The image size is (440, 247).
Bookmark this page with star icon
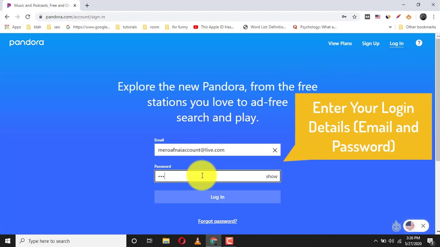click(x=354, y=17)
